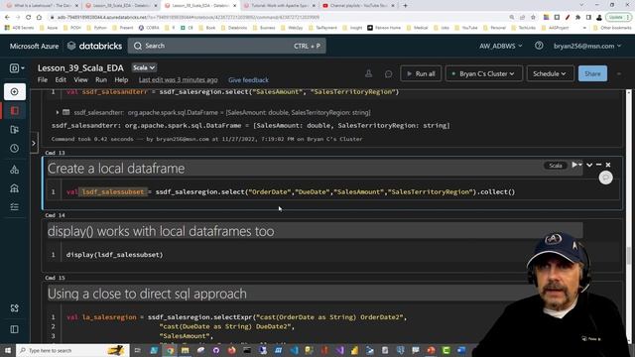This screenshot has height=357, width=635.
Task: Click the Give feedback link
Action: point(248,80)
